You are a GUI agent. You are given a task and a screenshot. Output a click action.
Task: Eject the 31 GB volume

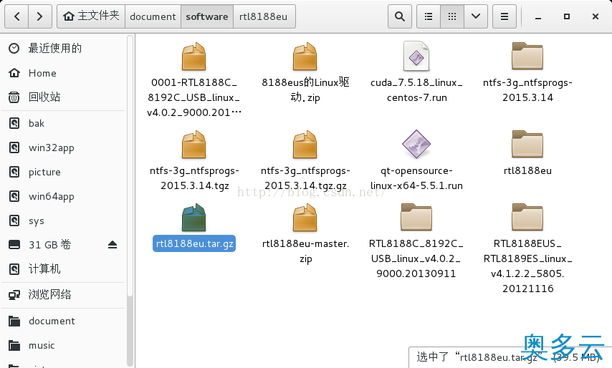tap(113, 244)
